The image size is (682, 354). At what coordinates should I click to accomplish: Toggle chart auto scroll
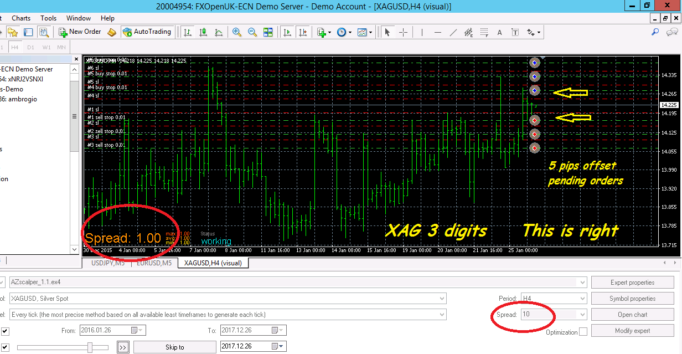pos(286,32)
